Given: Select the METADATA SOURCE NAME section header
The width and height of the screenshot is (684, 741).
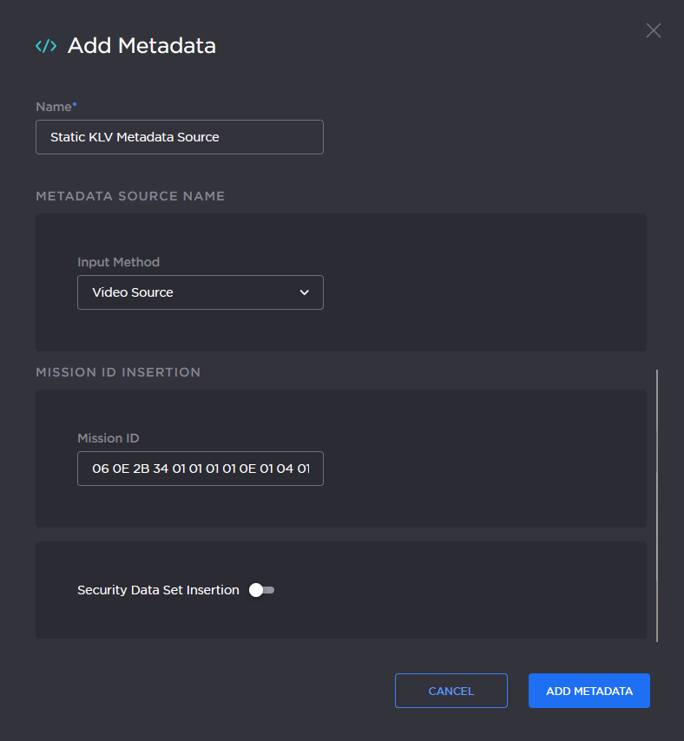Looking at the screenshot, I should pos(130,196).
